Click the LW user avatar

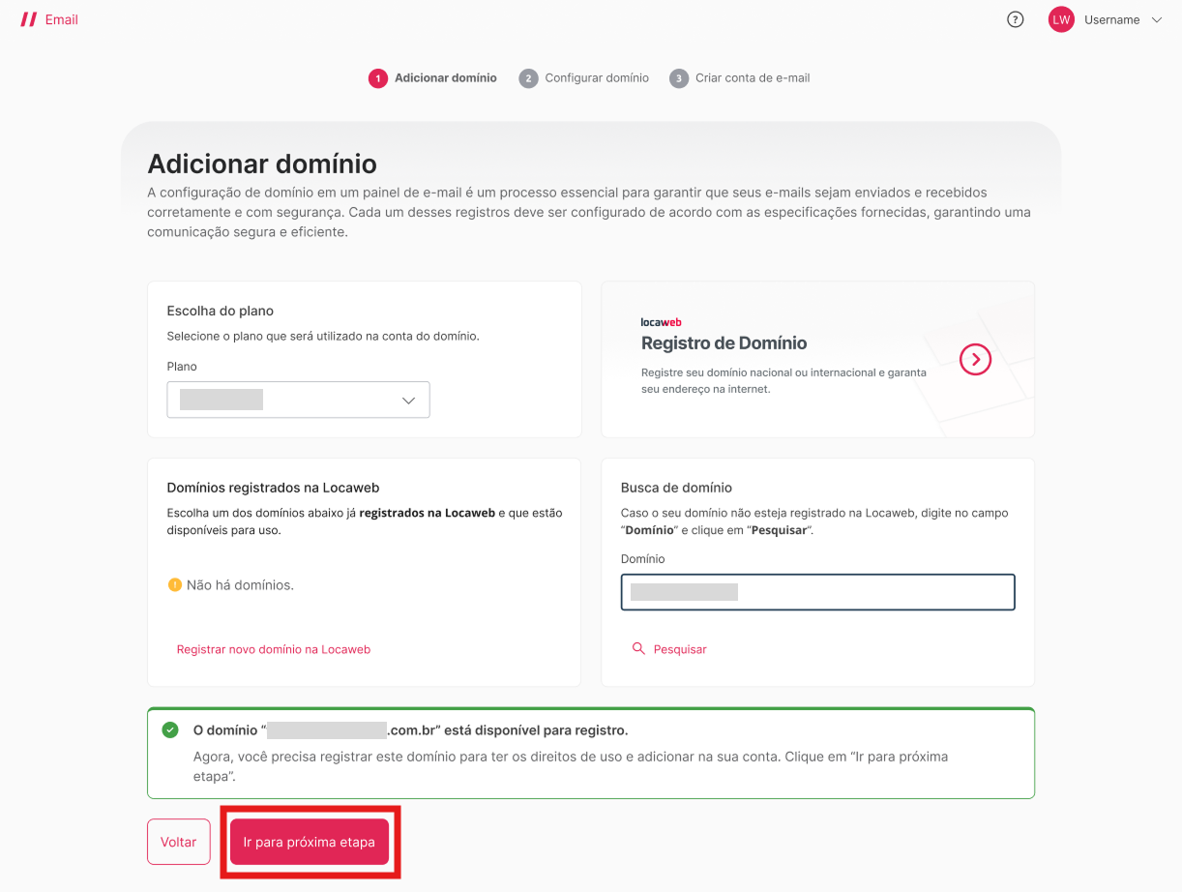pos(1061,19)
